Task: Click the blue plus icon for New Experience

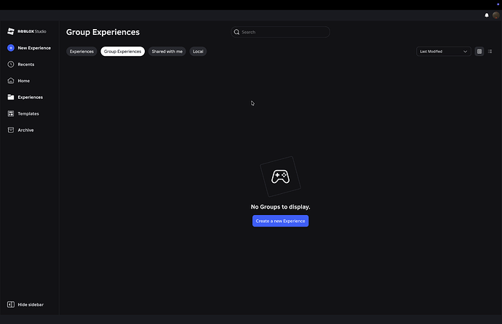Action: tap(11, 48)
